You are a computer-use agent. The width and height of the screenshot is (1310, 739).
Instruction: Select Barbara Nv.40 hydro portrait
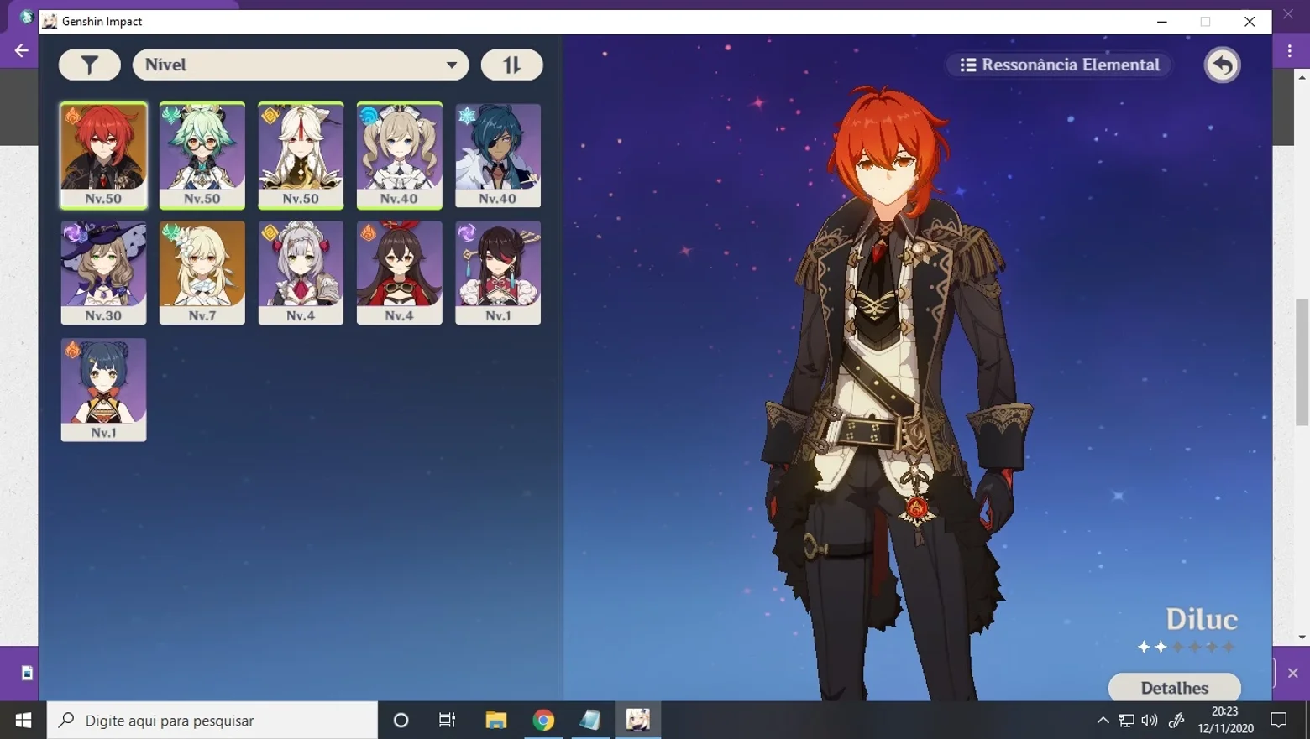pos(399,155)
